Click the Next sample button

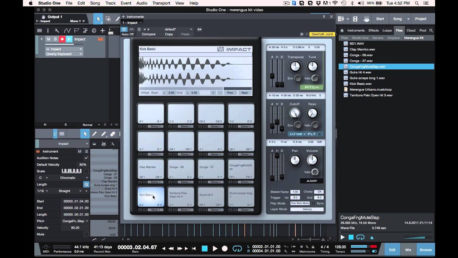coord(244,93)
